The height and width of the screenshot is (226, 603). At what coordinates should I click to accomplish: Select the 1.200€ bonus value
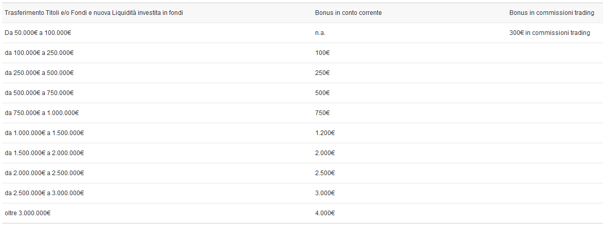pos(325,133)
